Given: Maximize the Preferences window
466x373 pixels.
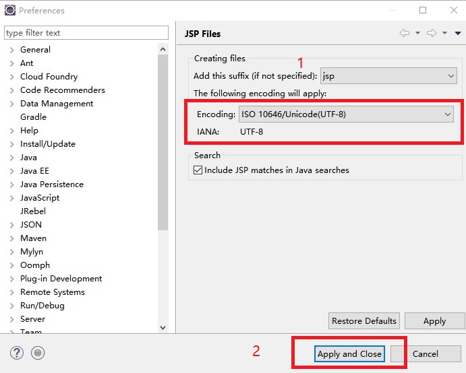Looking at the screenshot, I should (423, 10).
